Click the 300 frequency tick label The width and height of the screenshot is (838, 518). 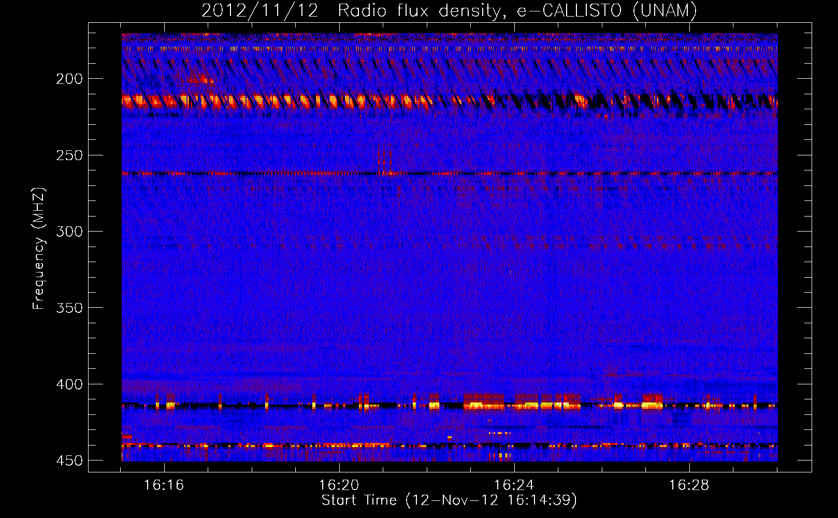coord(69,232)
